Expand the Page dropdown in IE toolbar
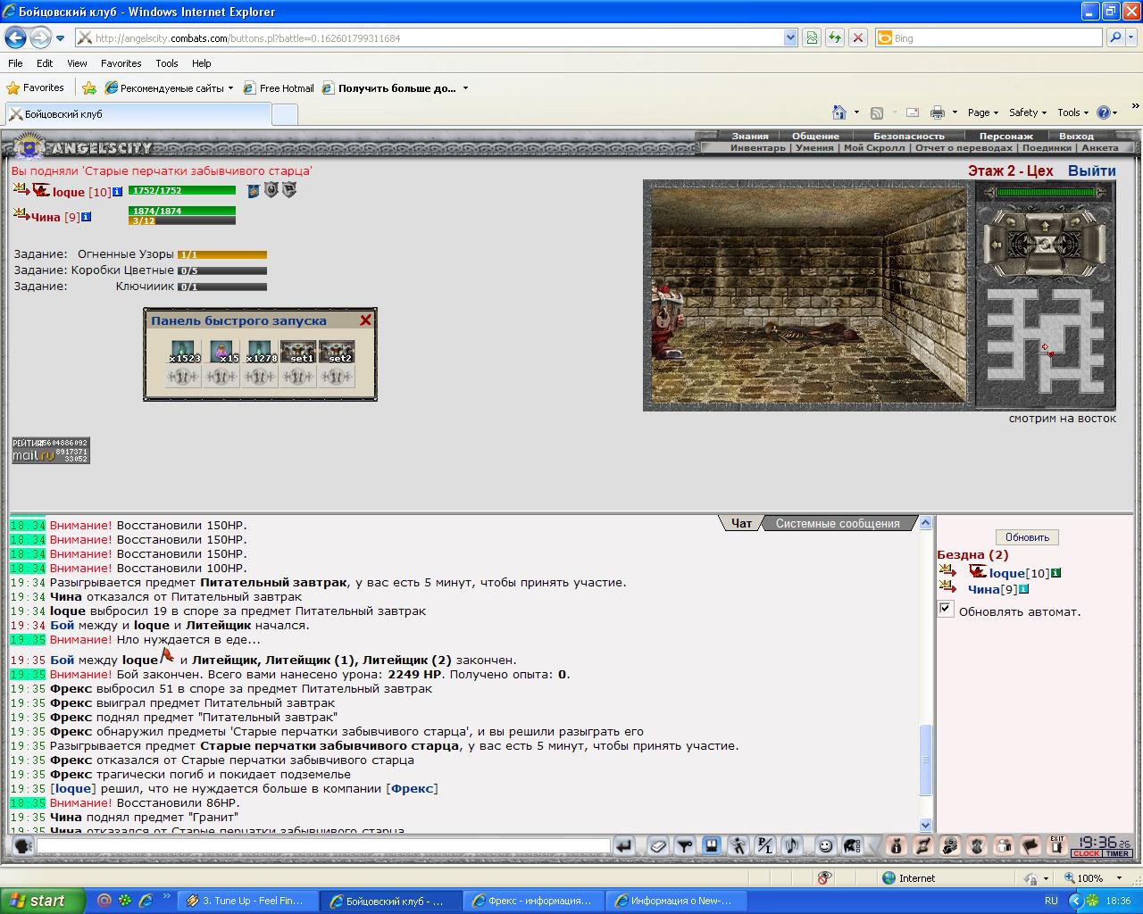This screenshot has height=914, width=1143. tap(983, 112)
